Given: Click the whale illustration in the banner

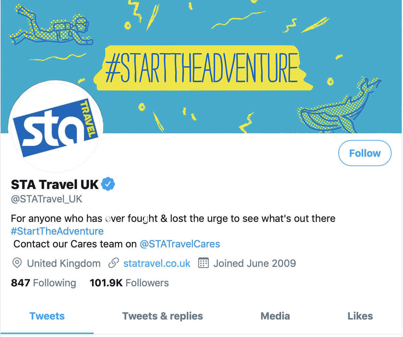Looking at the screenshot, I should (339, 107).
